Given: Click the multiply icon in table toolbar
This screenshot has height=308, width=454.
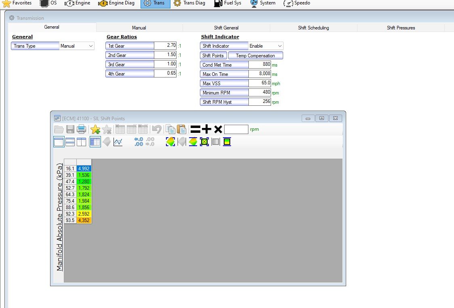Looking at the screenshot, I should click(218, 129).
